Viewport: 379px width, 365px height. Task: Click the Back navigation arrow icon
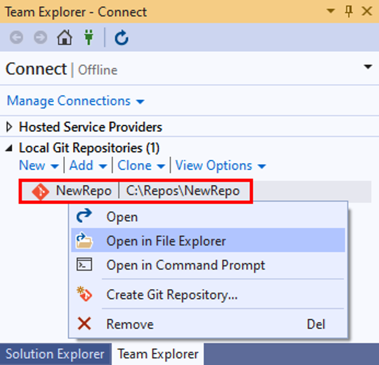[16, 38]
